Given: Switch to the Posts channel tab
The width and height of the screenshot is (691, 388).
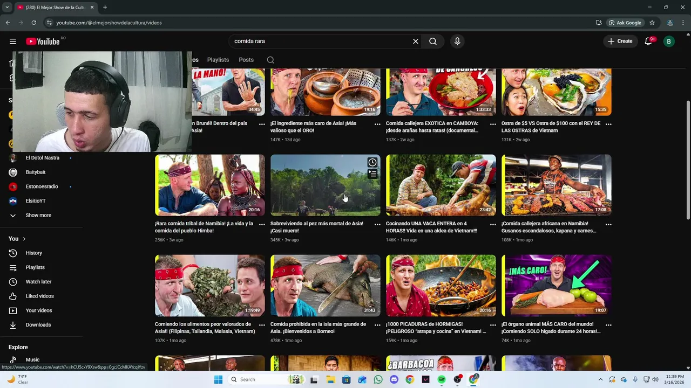Looking at the screenshot, I should 246,60.
